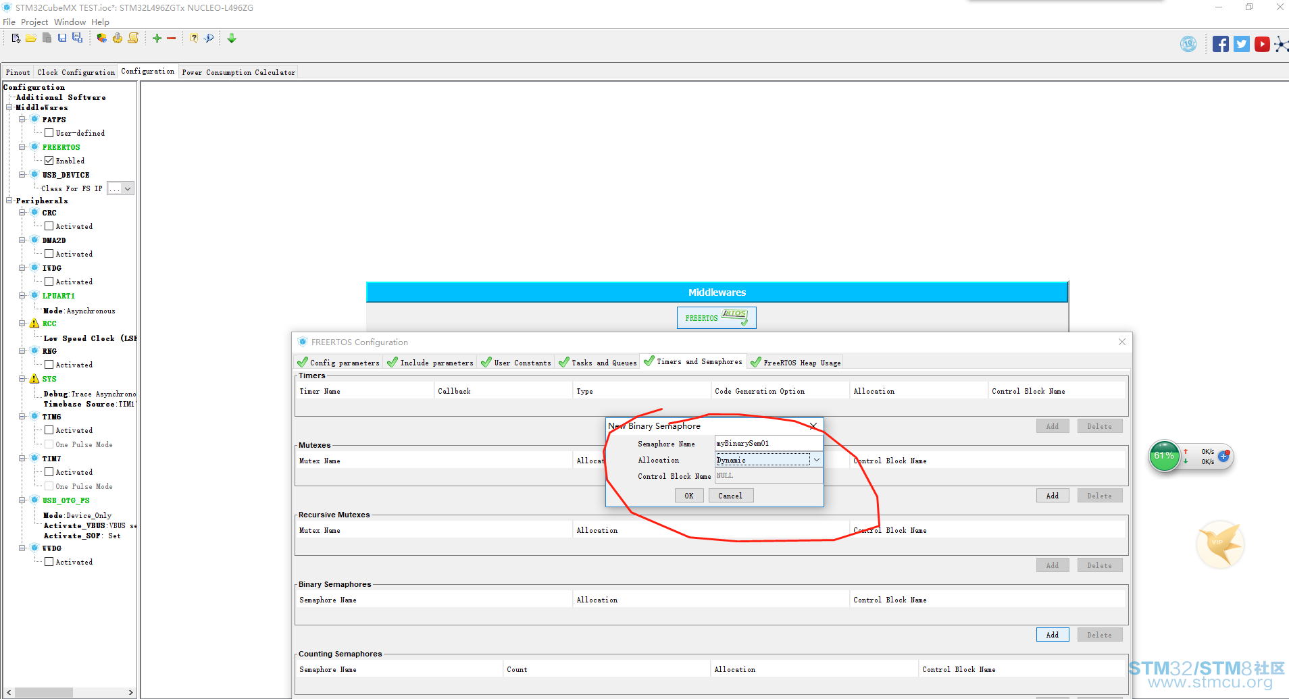The width and height of the screenshot is (1289, 699).
Task: Open the Config parameters tab
Action: [338, 363]
